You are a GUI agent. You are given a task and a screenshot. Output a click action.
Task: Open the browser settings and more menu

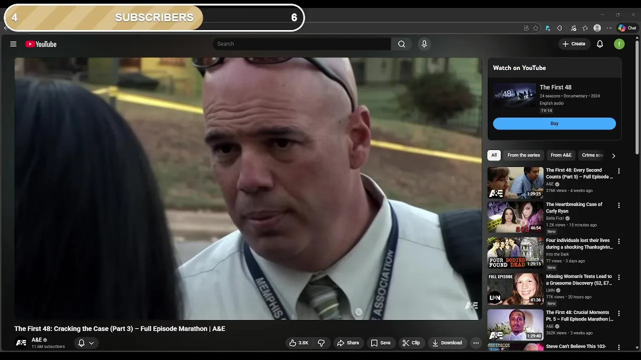pos(609,28)
